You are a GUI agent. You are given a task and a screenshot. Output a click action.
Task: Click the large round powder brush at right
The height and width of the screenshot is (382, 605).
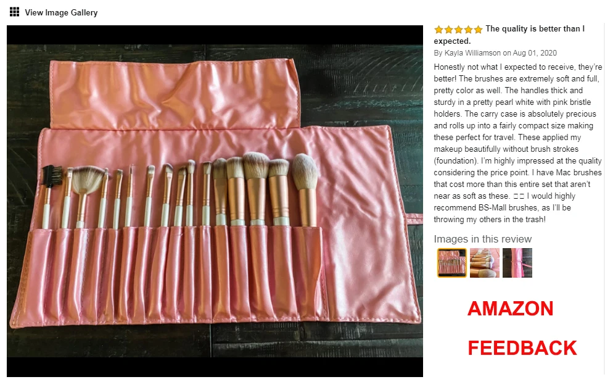(x=306, y=189)
